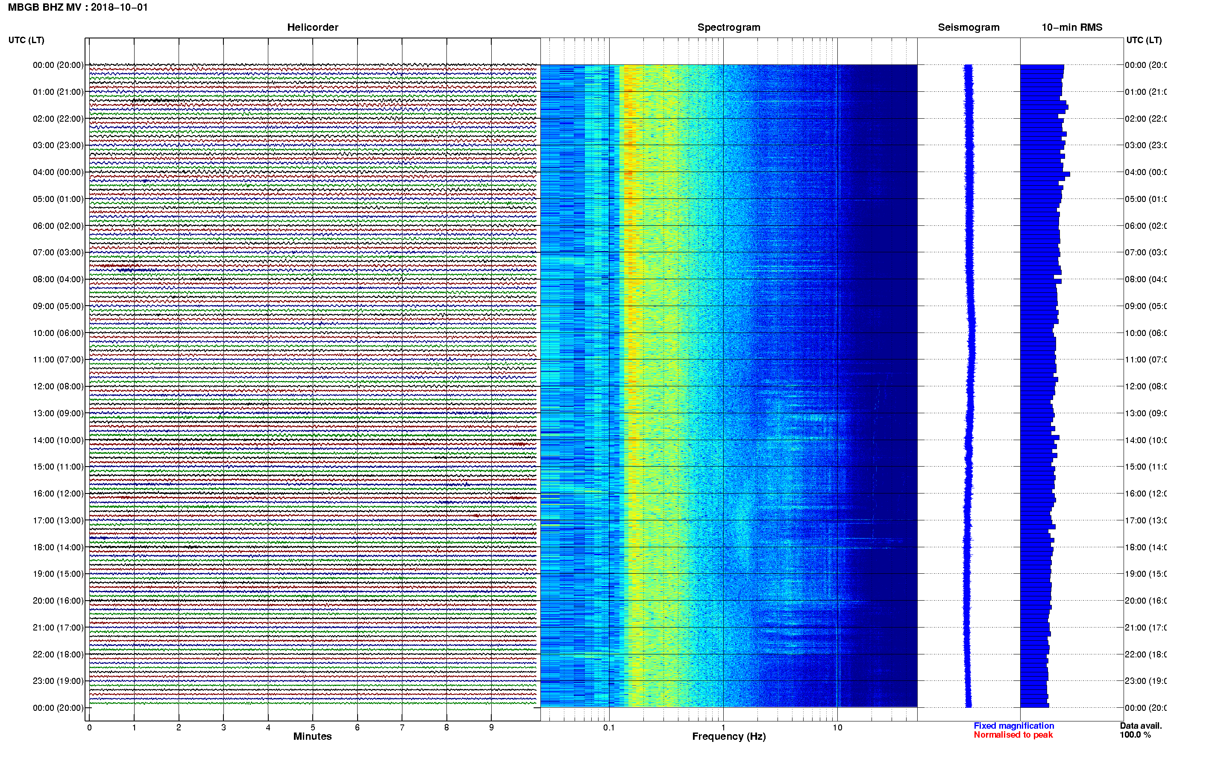Click the left time label '20:00 (16:00)'
This screenshot has height=759, width=1215.
[x=58, y=600]
